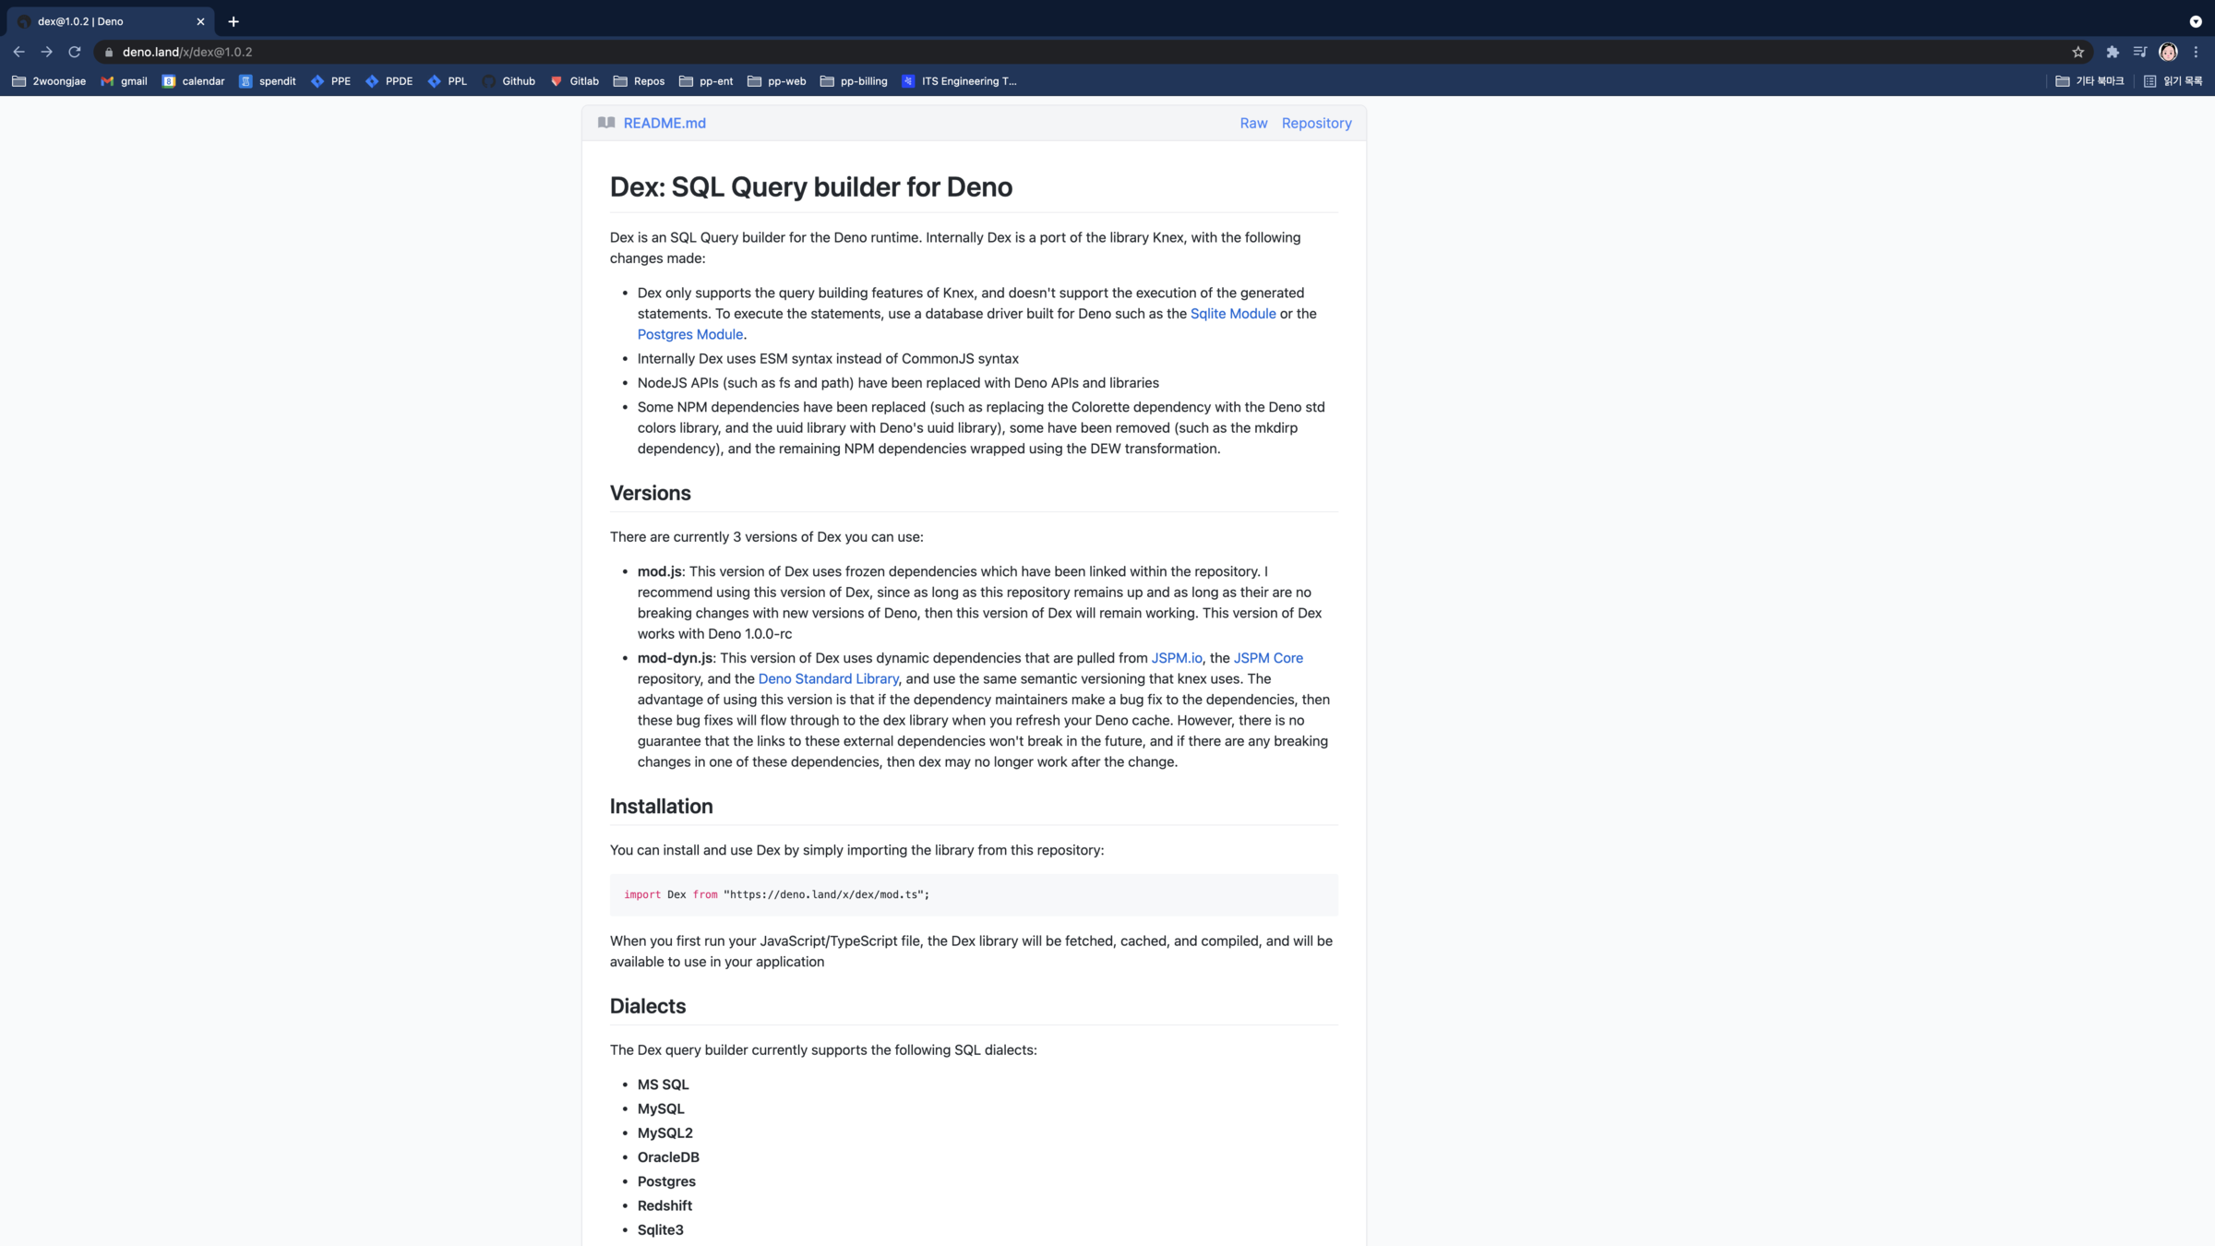The image size is (2215, 1246).
Task: Open the extensions puzzle icon
Action: [2112, 52]
